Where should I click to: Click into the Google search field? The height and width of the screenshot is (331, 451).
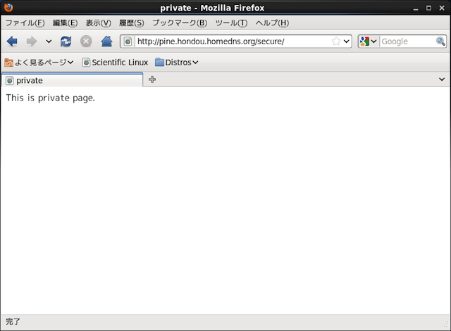[407, 41]
